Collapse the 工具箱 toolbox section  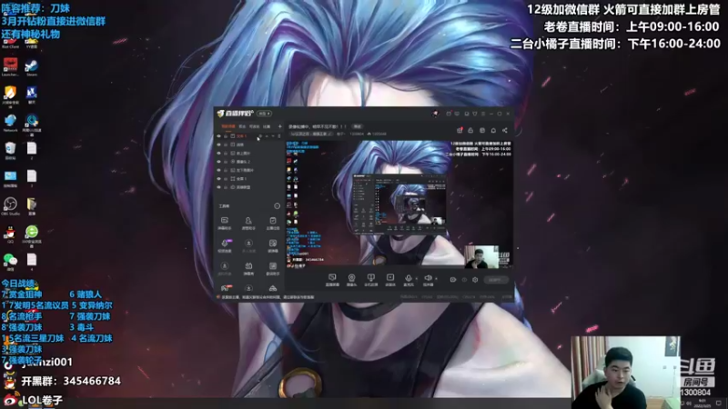coord(277,206)
